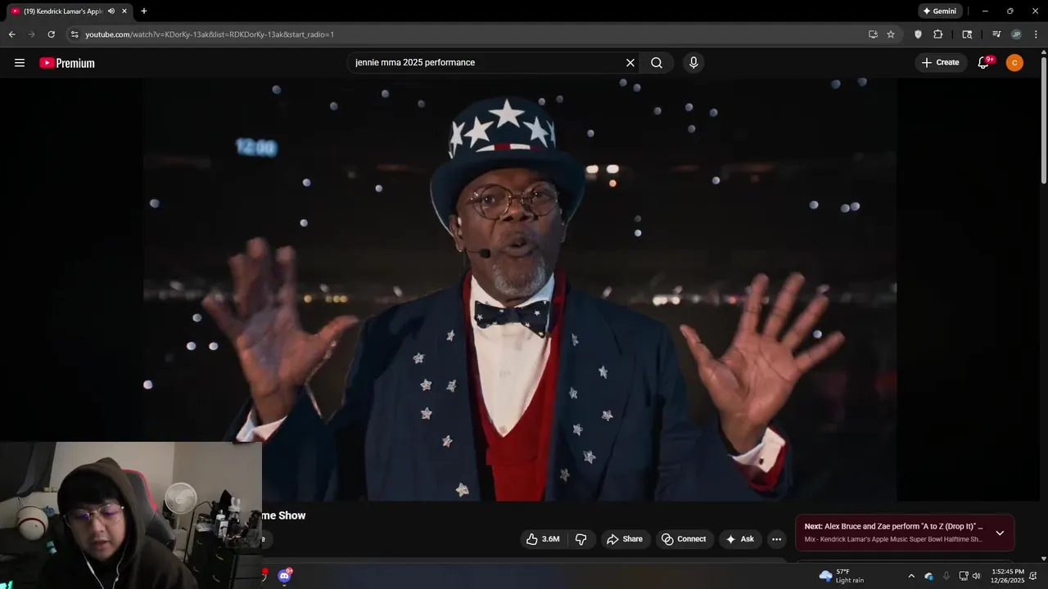
Task: View site information icon in address bar
Action: click(x=75, y=34)
